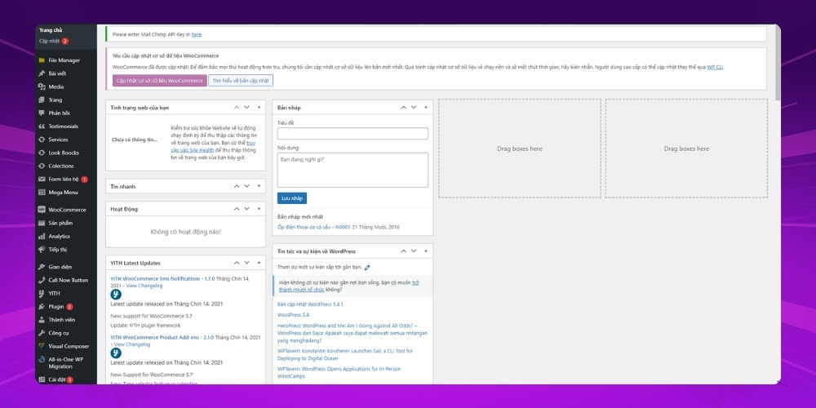
Task: Move the Tin nhanh panel up
Action: click(x=237, y=186)
